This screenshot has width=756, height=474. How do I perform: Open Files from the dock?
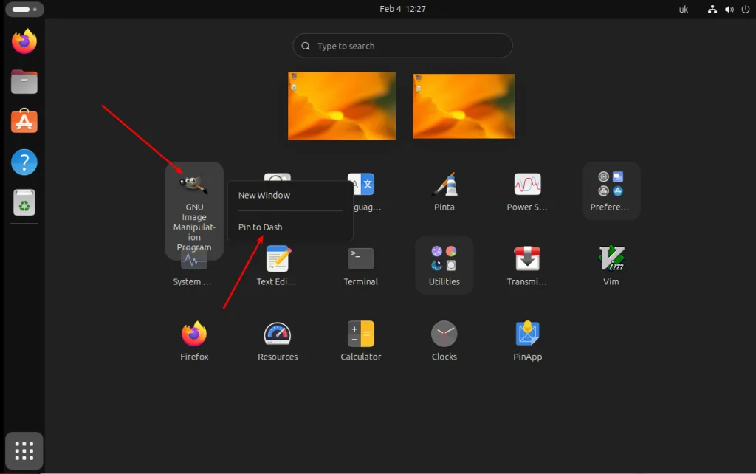click(24, 81)
